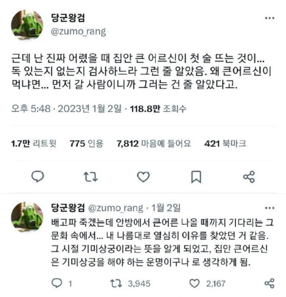Share the main tweet
Viewport: 286px width, 297px height.
pos(249,177)
